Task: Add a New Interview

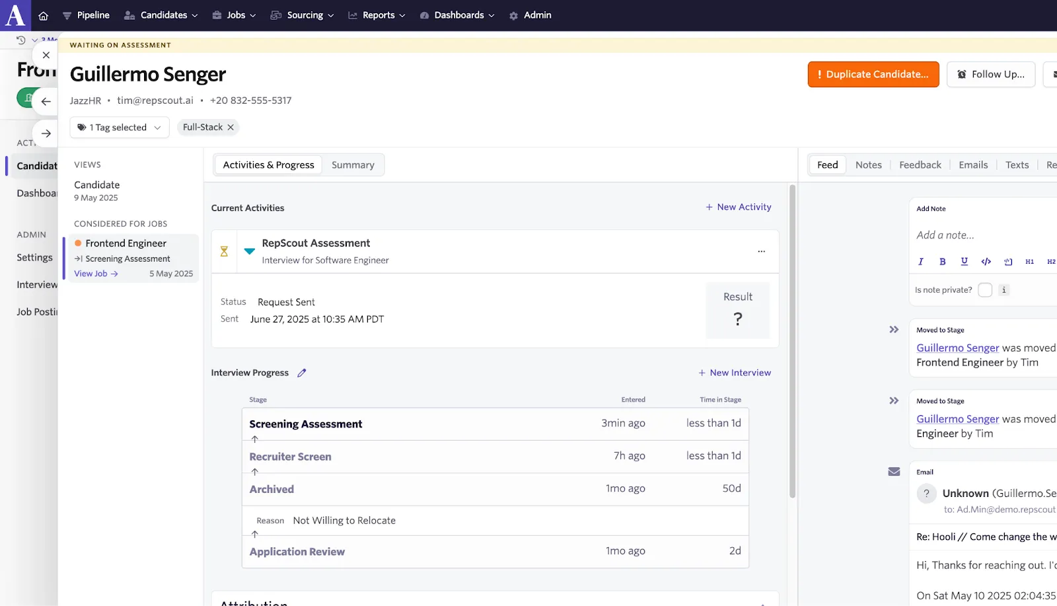Action: (x=735, y=373)
